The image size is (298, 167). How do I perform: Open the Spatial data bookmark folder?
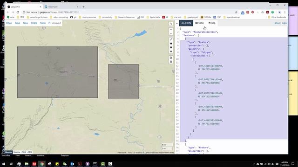click(153, 17)
